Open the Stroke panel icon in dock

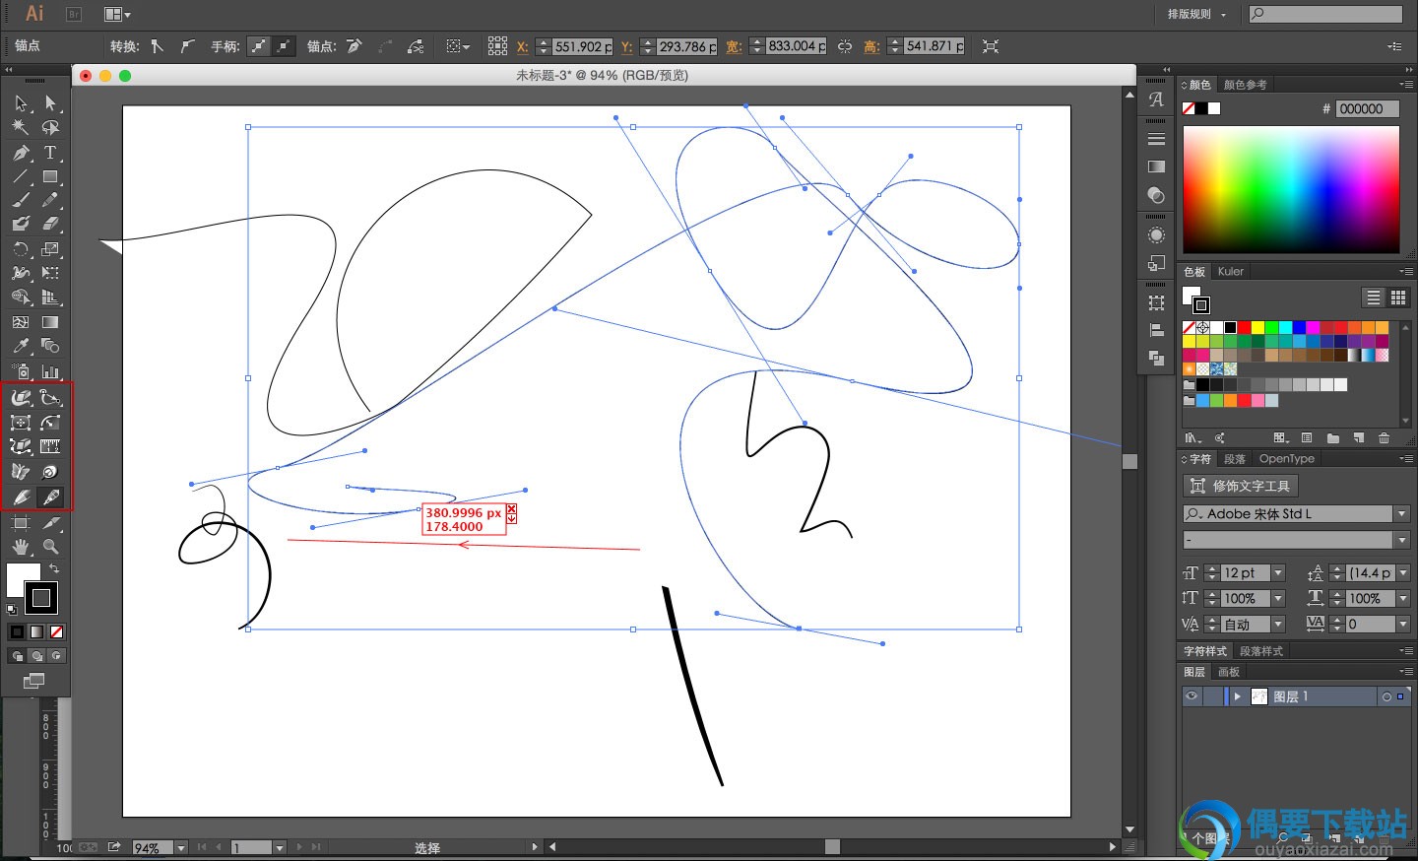1156,138
